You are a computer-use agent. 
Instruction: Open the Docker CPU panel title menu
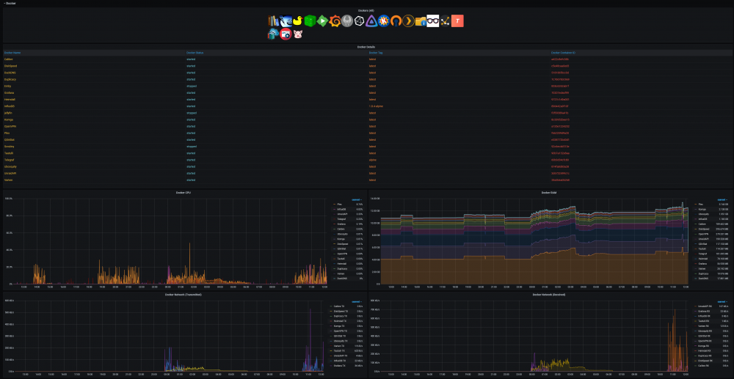click(183, 193)
